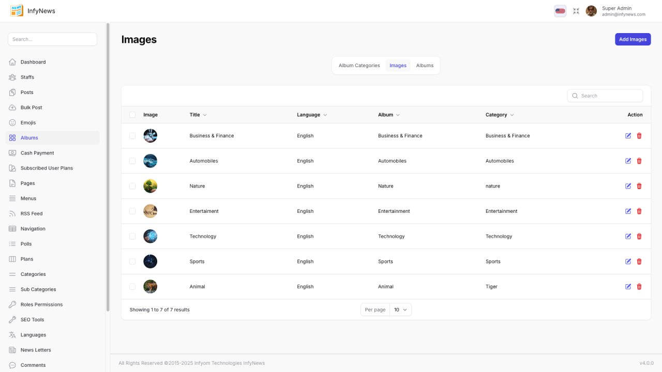Switch to the Album Categories tab
The height and width of the screenshot is (372, 662).
point(359,66)
